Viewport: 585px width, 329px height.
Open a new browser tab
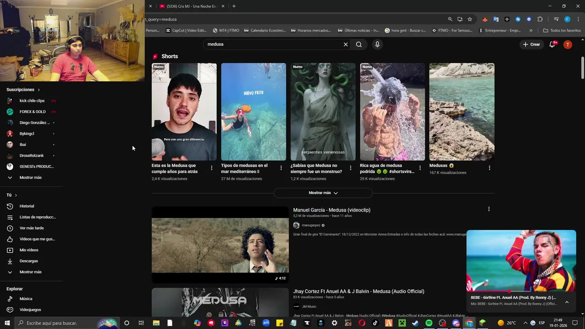pos(234,6)
